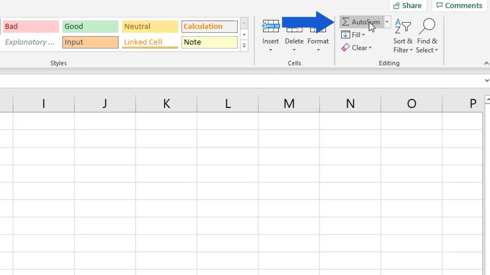Click the Share button

coord(408,5)
